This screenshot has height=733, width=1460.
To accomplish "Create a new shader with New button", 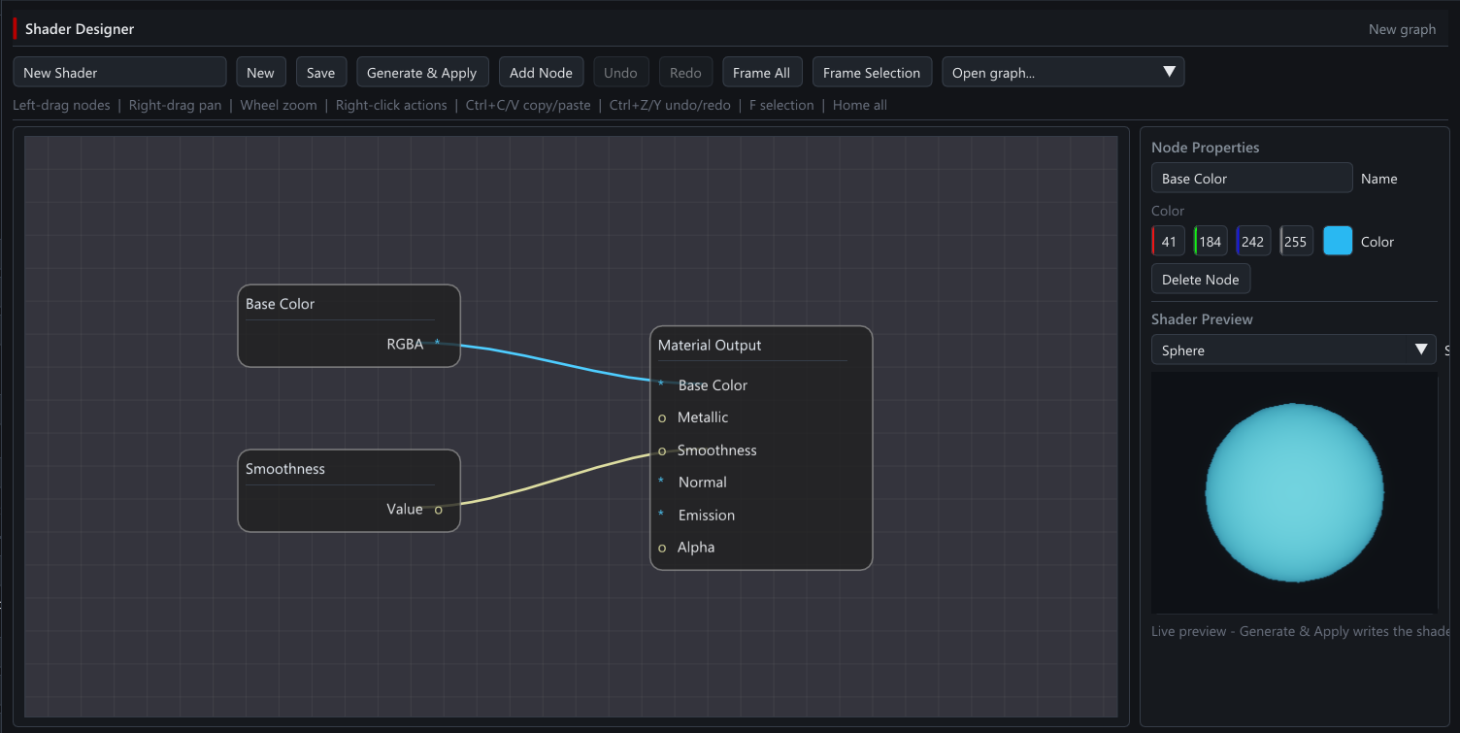I will (260, 72).
